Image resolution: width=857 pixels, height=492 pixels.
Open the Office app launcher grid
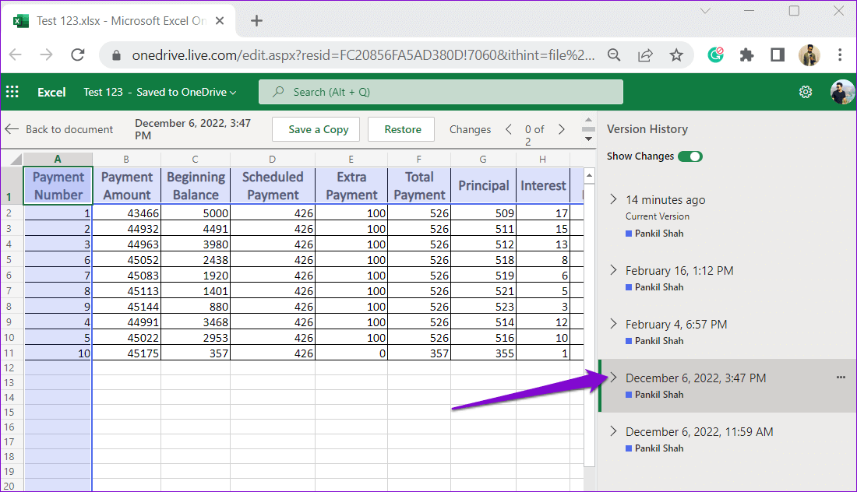12,92
